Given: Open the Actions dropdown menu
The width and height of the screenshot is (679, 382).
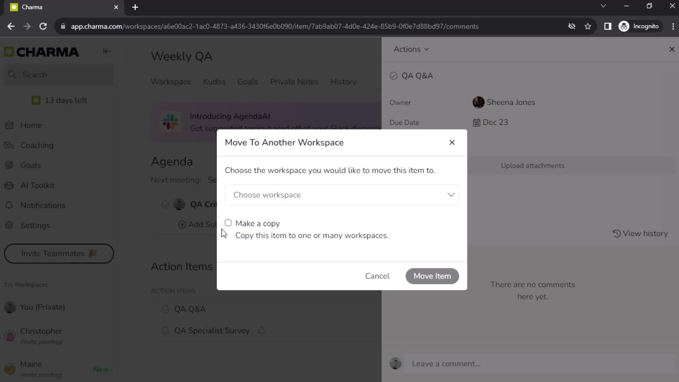Looking at the screenshot, I should coord(410,49).
